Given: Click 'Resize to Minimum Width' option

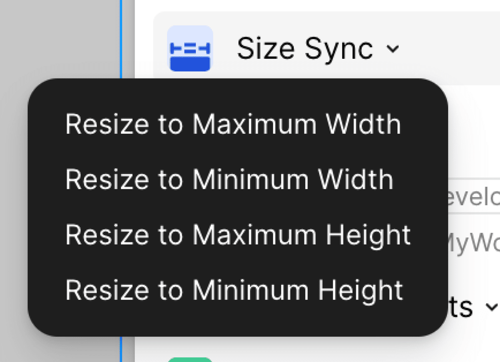Looking at the screenshot, I should (x=228, y=179).
